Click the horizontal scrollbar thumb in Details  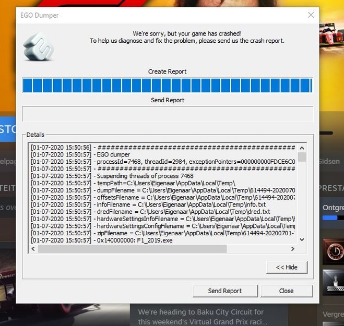tap(132, 249)
